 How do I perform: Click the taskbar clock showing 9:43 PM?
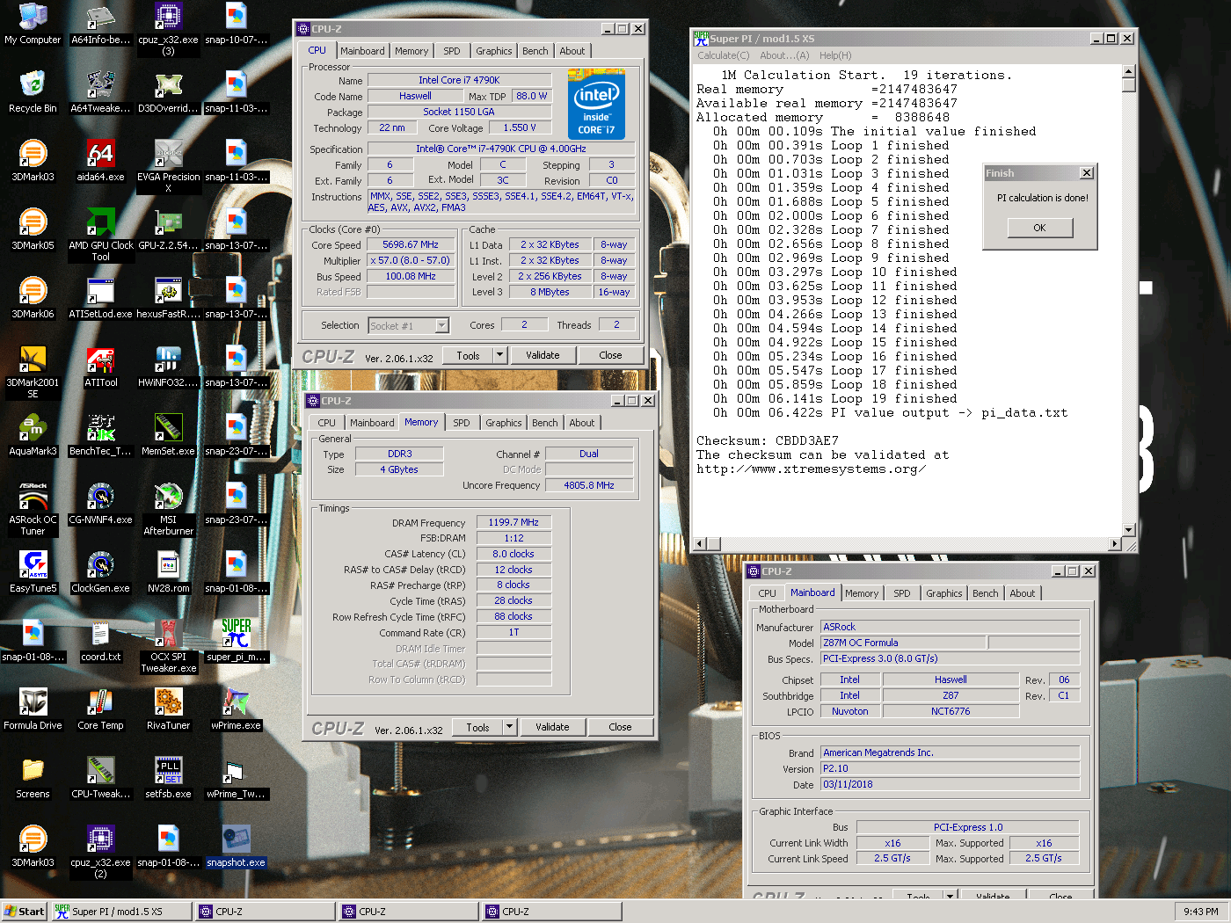click(1200, 912)
